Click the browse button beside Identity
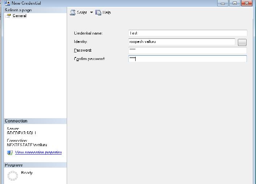 (242, 42)
